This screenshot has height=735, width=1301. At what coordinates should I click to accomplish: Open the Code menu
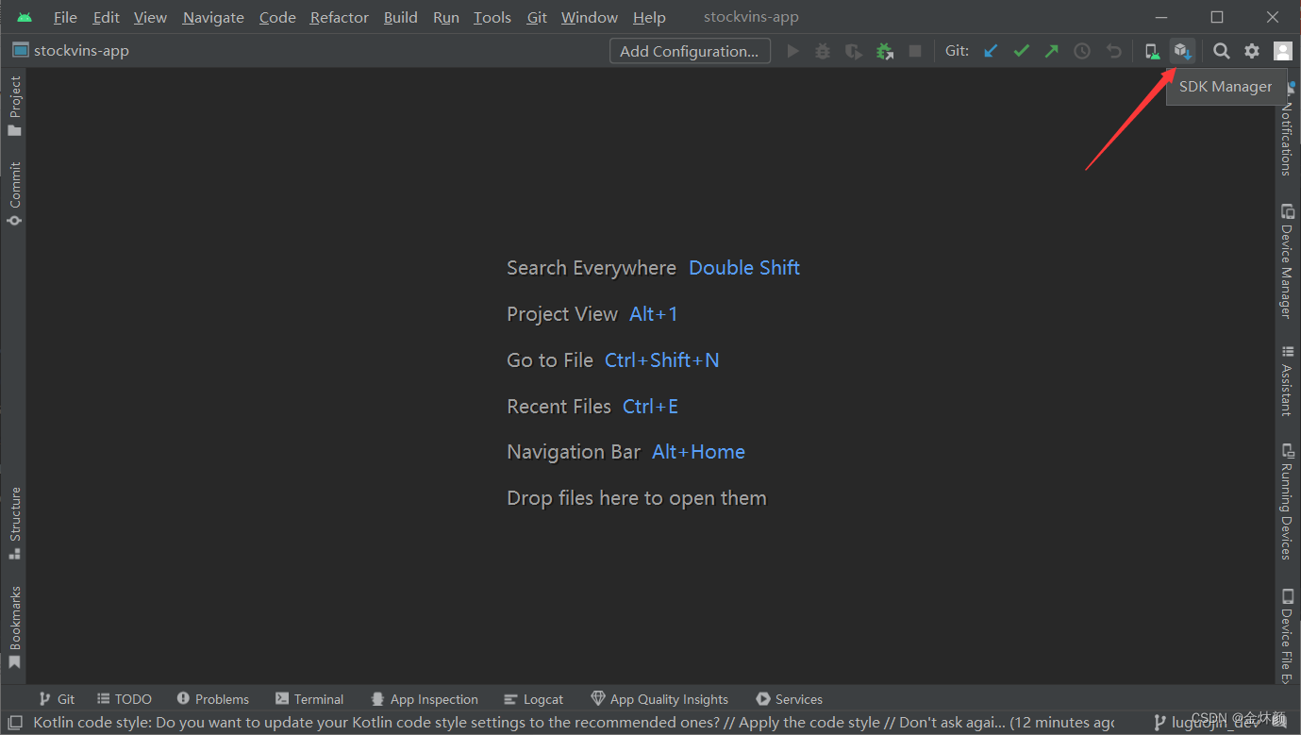(x=277, y=17)
